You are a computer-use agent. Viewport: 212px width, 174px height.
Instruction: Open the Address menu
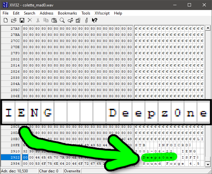(47, 13)
